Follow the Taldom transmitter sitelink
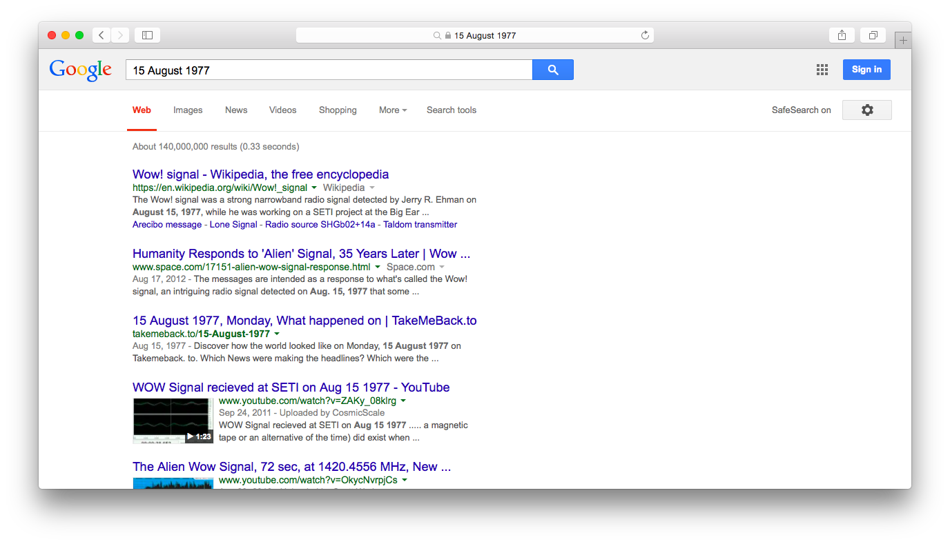Image resolution: width=950 pixels, height=544 pixels. pos(420,225)
